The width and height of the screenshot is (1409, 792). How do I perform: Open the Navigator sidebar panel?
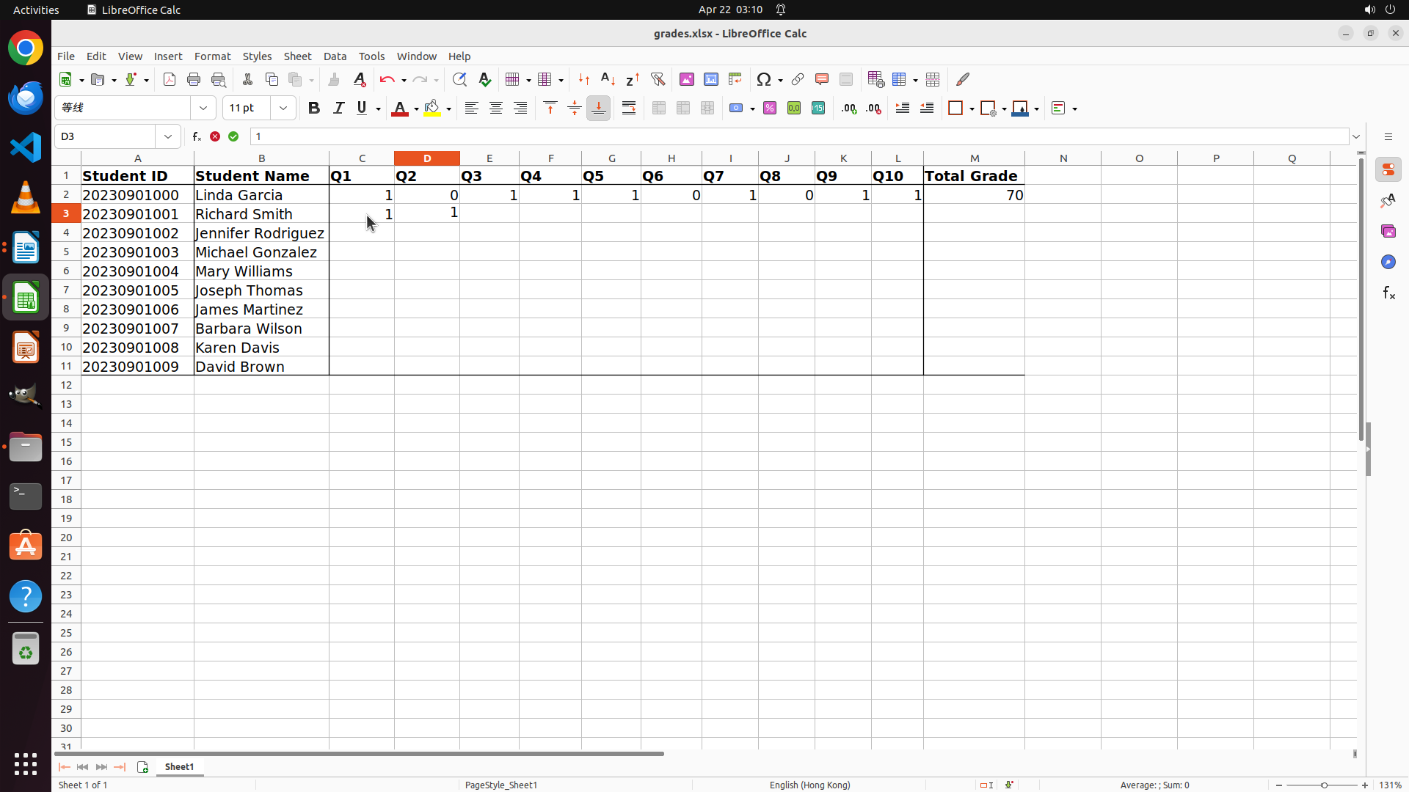click(x=1388, y=262)
